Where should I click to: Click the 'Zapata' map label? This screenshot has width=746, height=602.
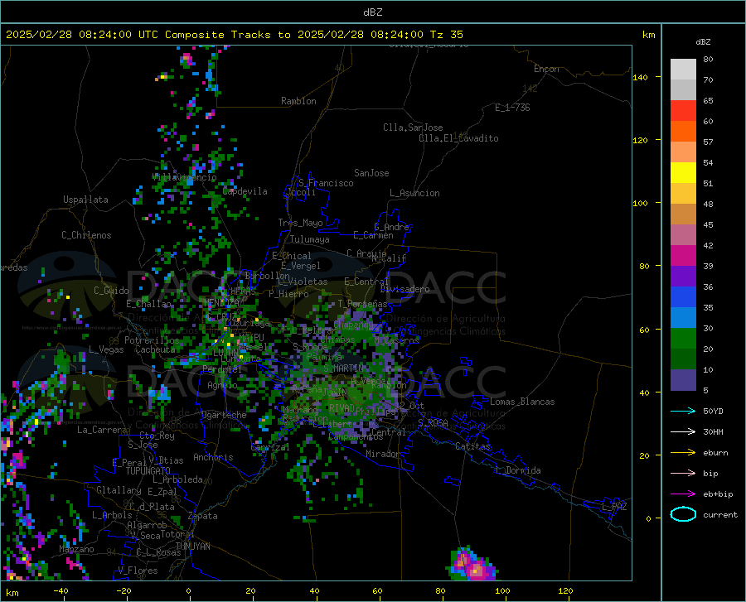point(203,516)
